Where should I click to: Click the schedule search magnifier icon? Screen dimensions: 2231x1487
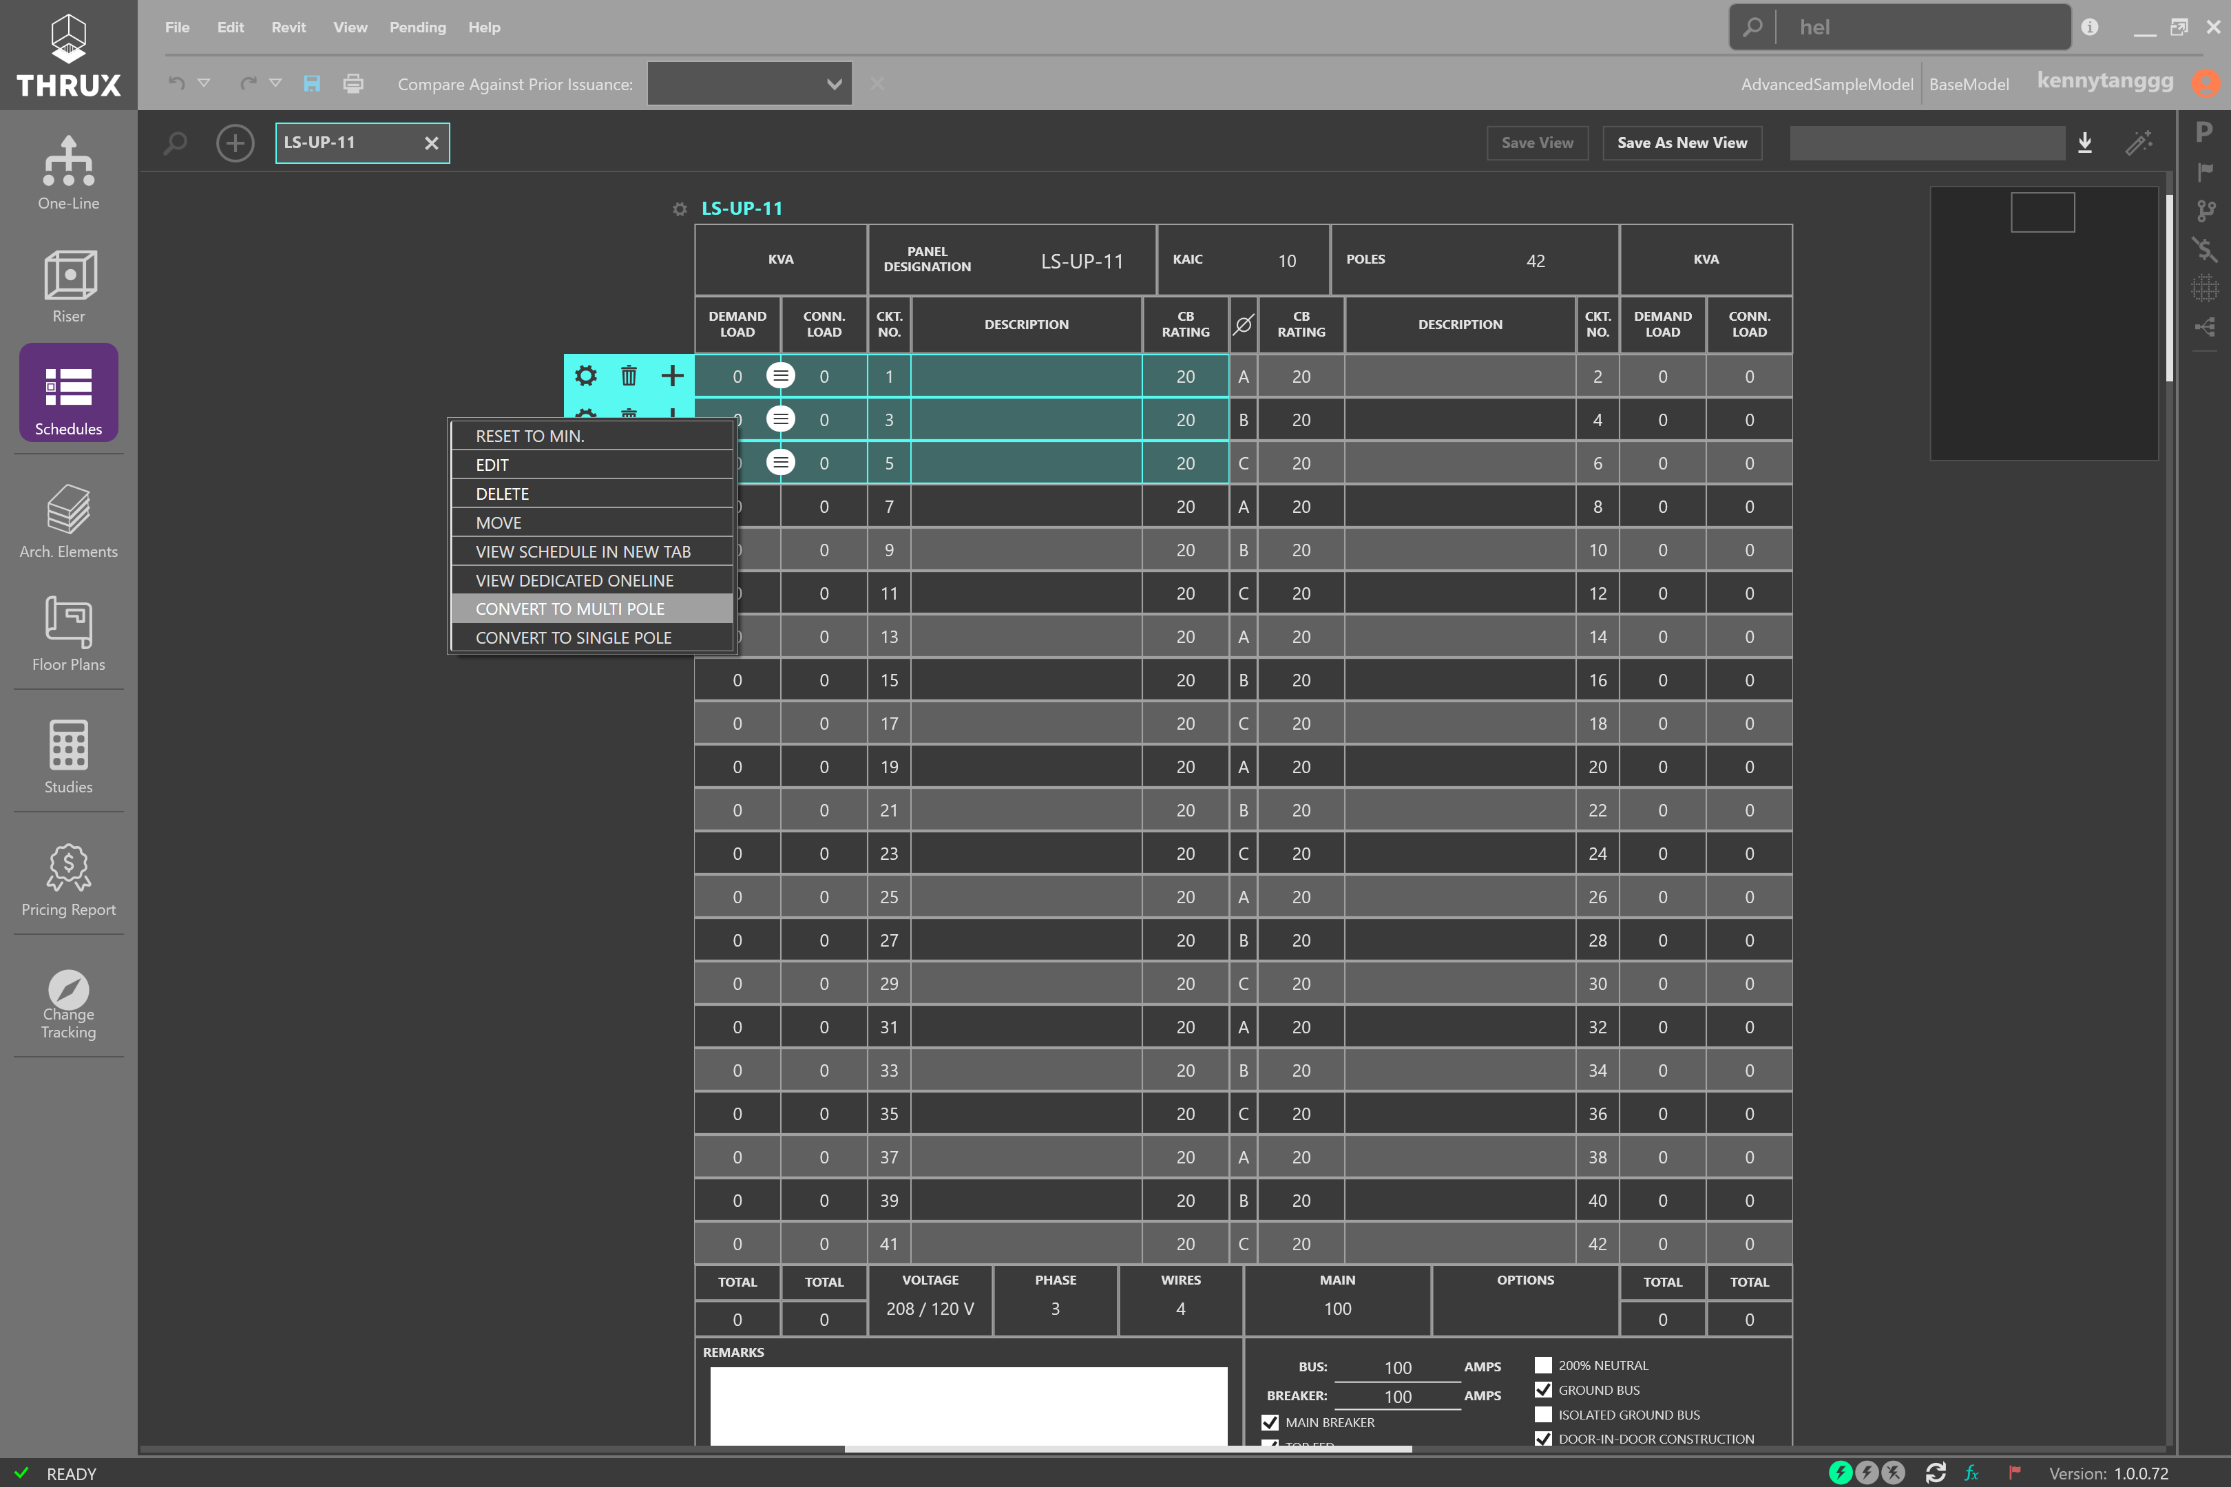tap(176, 143)
